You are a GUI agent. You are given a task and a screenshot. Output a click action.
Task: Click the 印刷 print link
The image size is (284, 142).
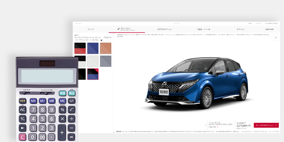point(250,23)
